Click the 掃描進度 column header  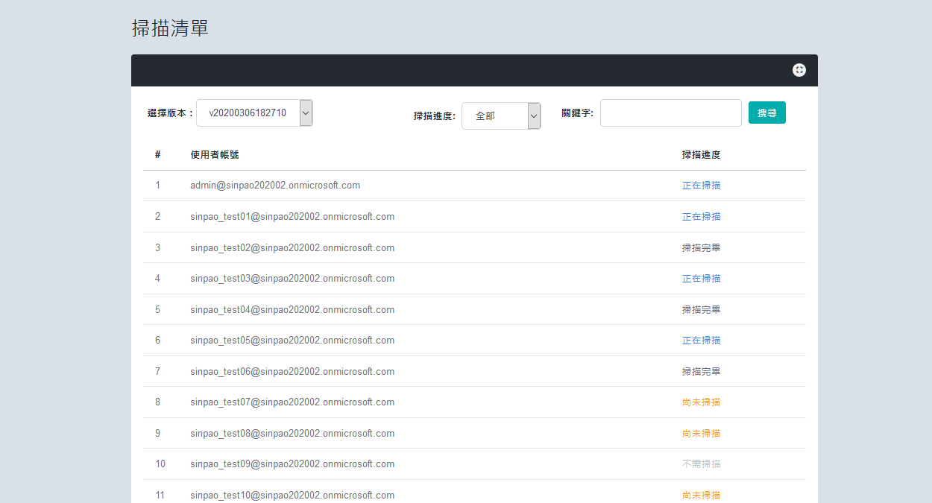click(x=701, y=155)
